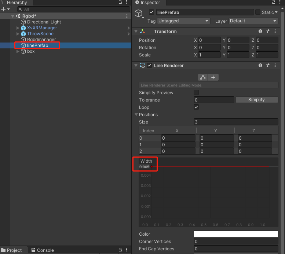Click the Directional Light cube icon
Viewport: 285px width, 254px height.
pyautogui.click(x=23, y=22)
